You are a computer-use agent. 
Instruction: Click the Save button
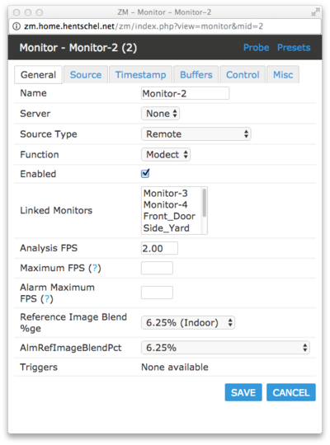243,392
